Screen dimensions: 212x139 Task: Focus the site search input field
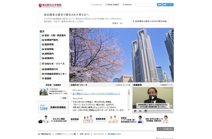[146, 5]
